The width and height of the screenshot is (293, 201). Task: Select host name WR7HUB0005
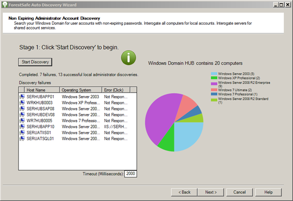[39, 121]
